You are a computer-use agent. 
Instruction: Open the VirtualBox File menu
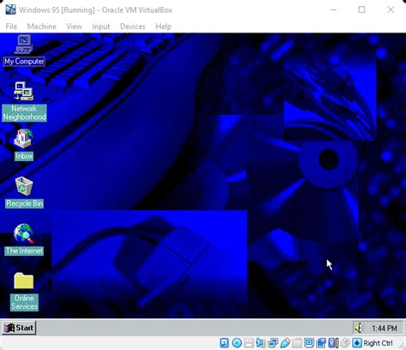point(11,27)
